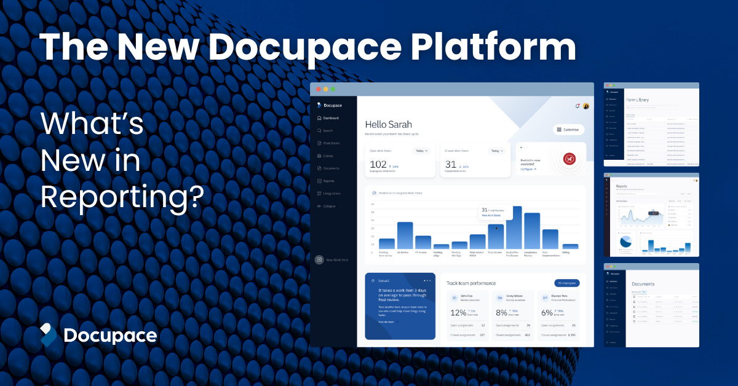
Task: Click View Work Items link in chart tooltip
Action: pos(491,215)
